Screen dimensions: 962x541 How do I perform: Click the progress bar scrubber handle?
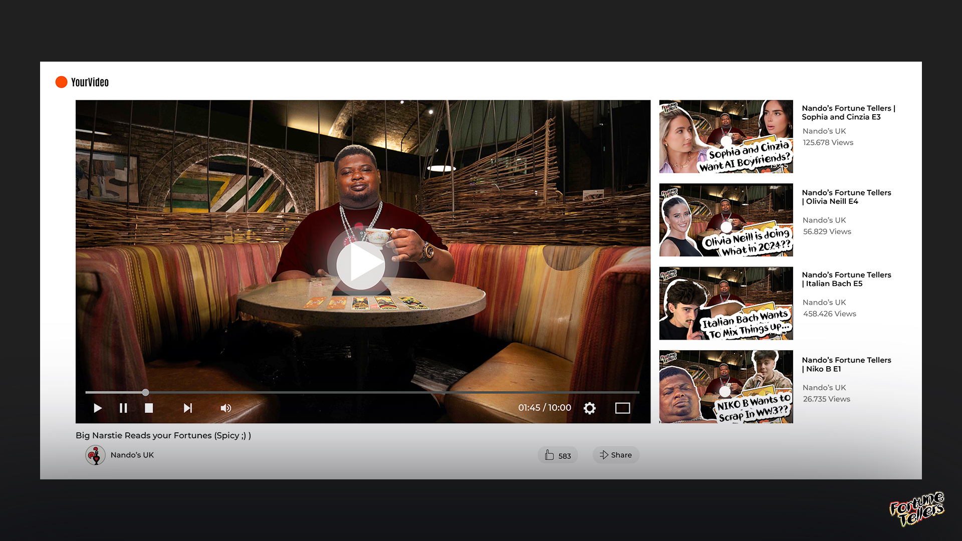[145, 392]
